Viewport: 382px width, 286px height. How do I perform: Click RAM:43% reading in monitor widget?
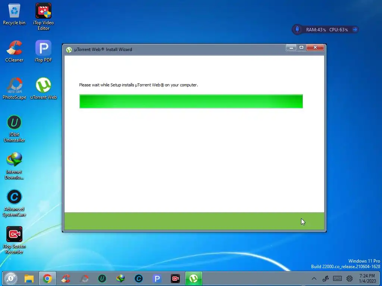[x=316, y=30]
